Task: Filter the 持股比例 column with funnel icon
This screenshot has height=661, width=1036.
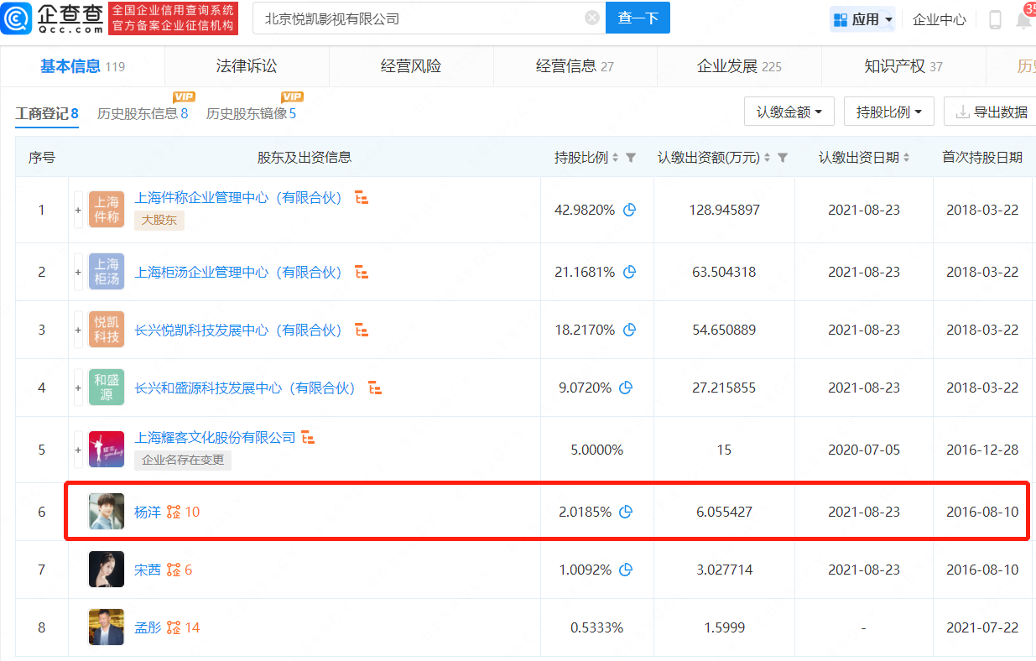Action: pyautogui.click(x=631, y=158)
